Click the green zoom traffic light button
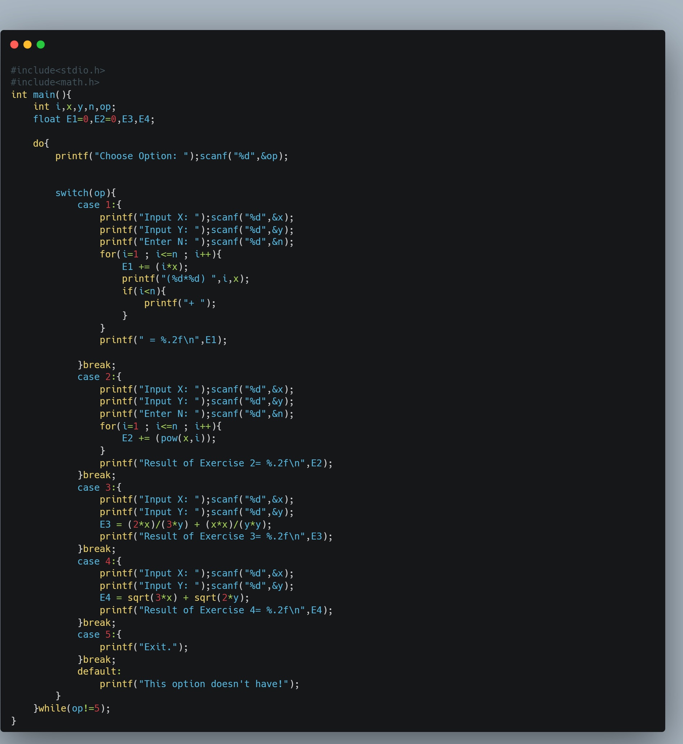This screenshot has width=683, height=744. click(x=41, y=44)
